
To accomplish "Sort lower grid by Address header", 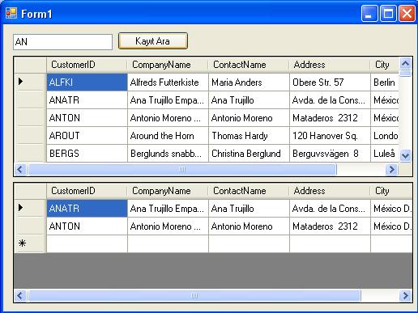I will click(330, 191).
